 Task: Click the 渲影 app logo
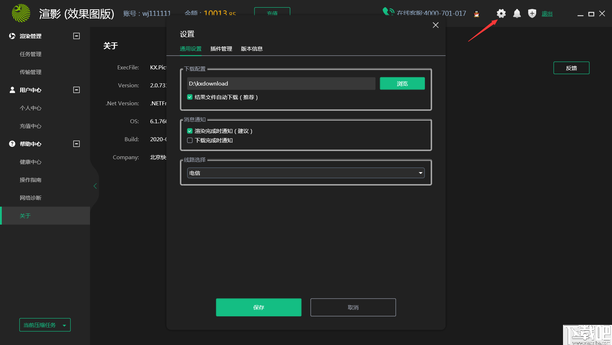coord(21,13)
